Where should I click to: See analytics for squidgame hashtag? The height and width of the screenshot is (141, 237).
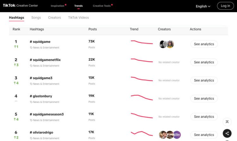(204, 44)
